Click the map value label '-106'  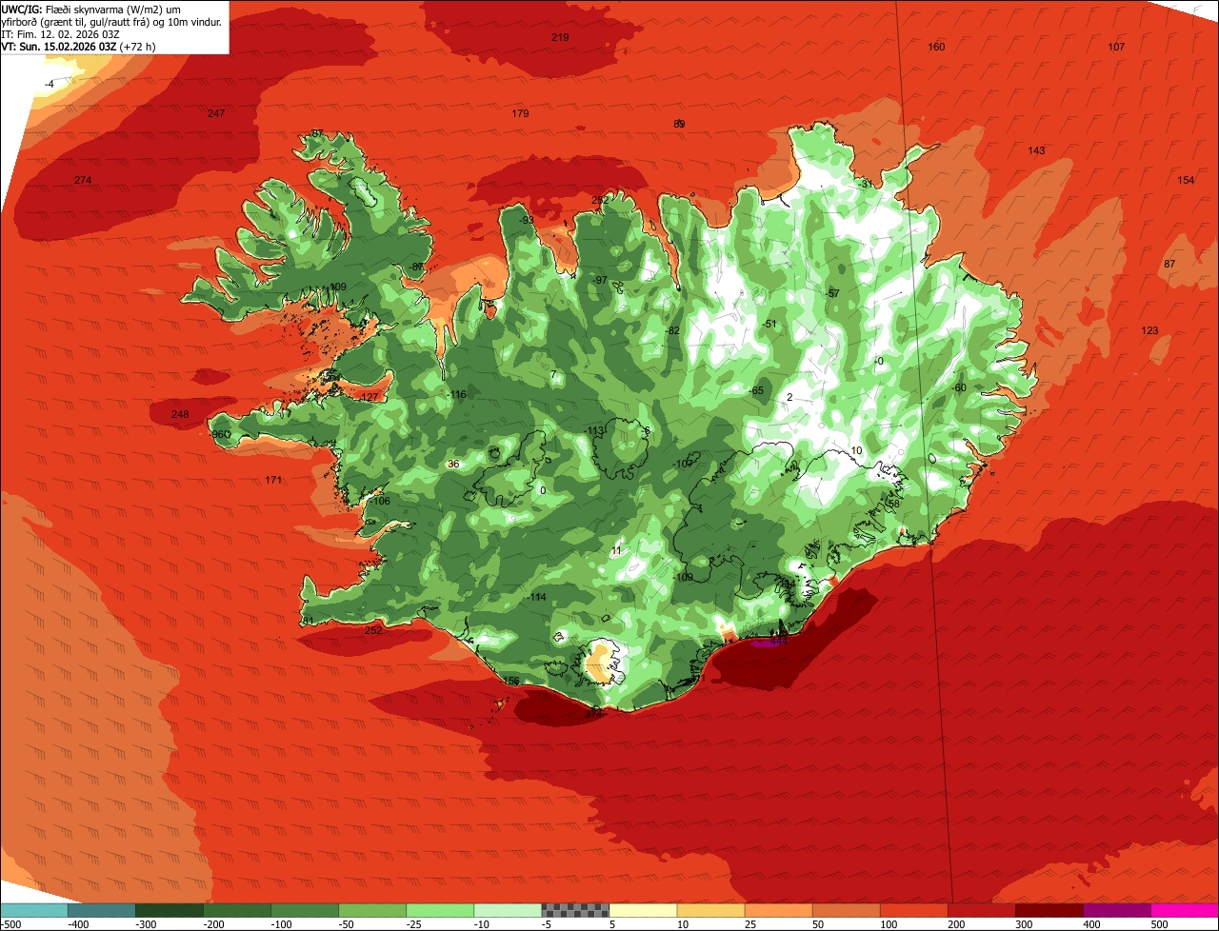click(381, 501)
